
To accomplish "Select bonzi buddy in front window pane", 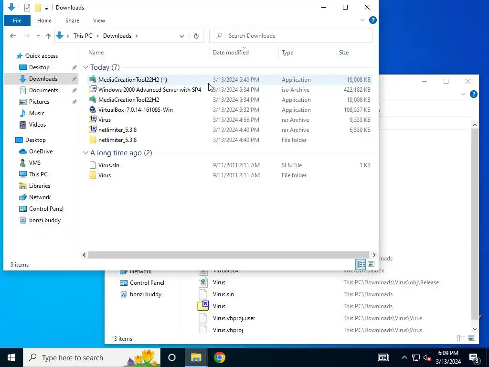I will 44,220.
